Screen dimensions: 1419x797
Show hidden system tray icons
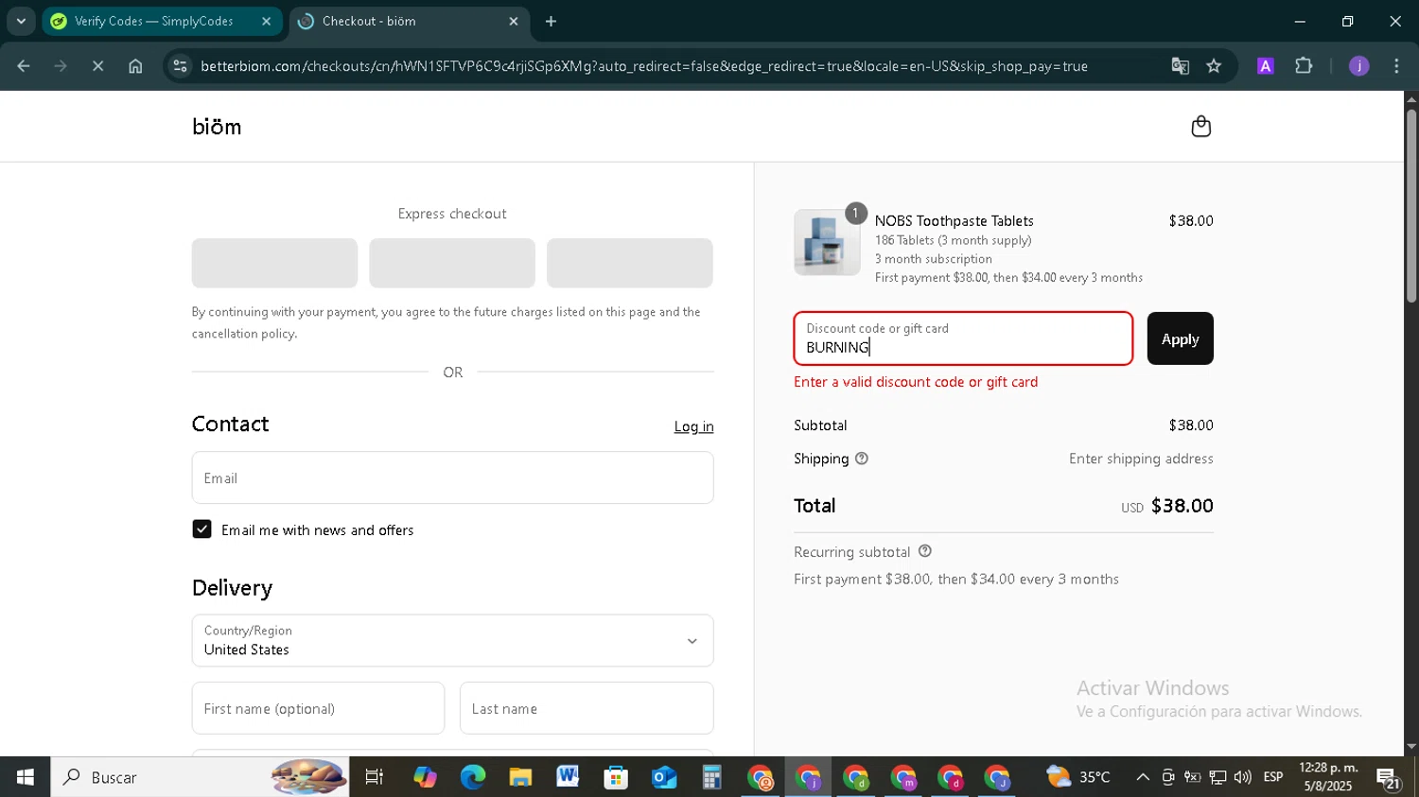pos(1143,777)
